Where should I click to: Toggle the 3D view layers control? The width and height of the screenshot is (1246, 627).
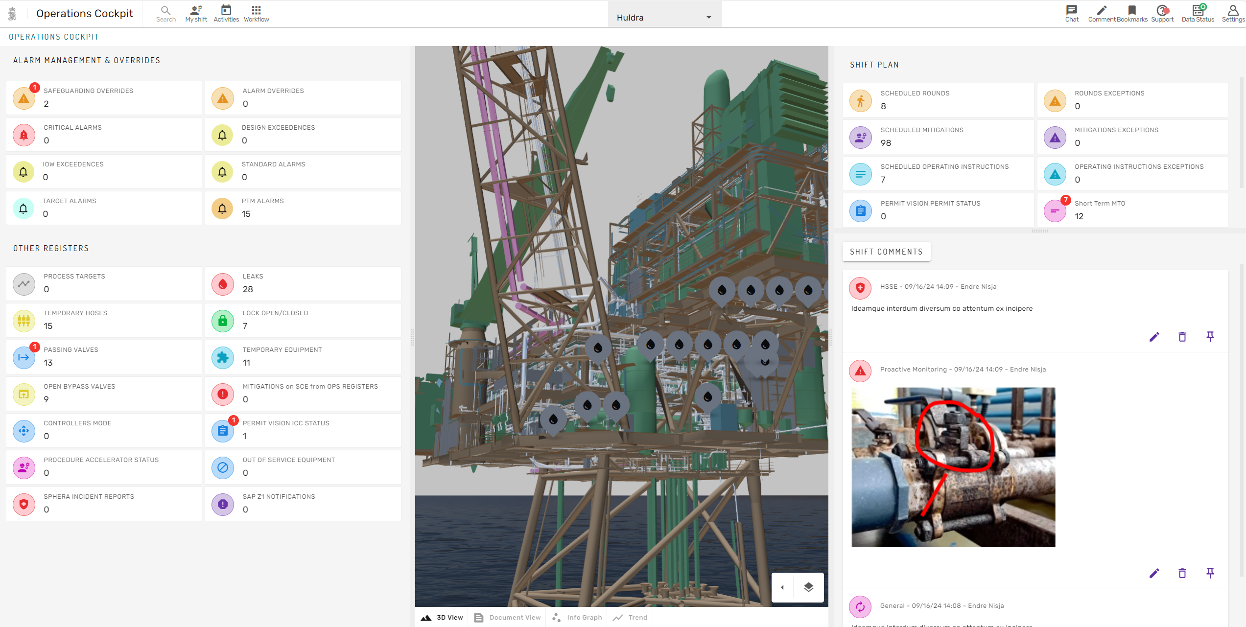808,587
